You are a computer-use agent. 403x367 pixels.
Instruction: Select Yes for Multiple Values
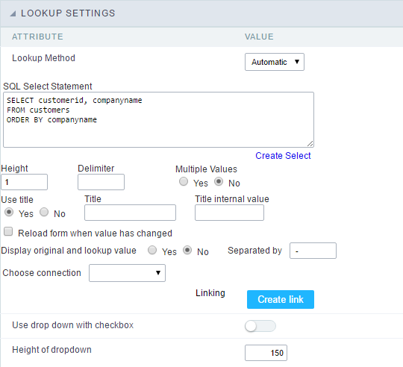[x=184, y=181]
